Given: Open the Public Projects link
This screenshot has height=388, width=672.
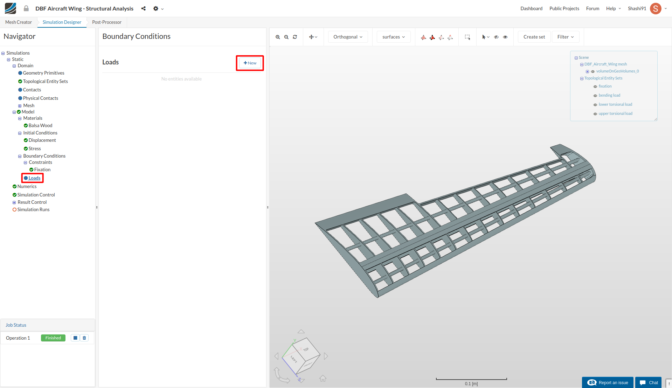Looking at the screenshot, I should [564, 8].
